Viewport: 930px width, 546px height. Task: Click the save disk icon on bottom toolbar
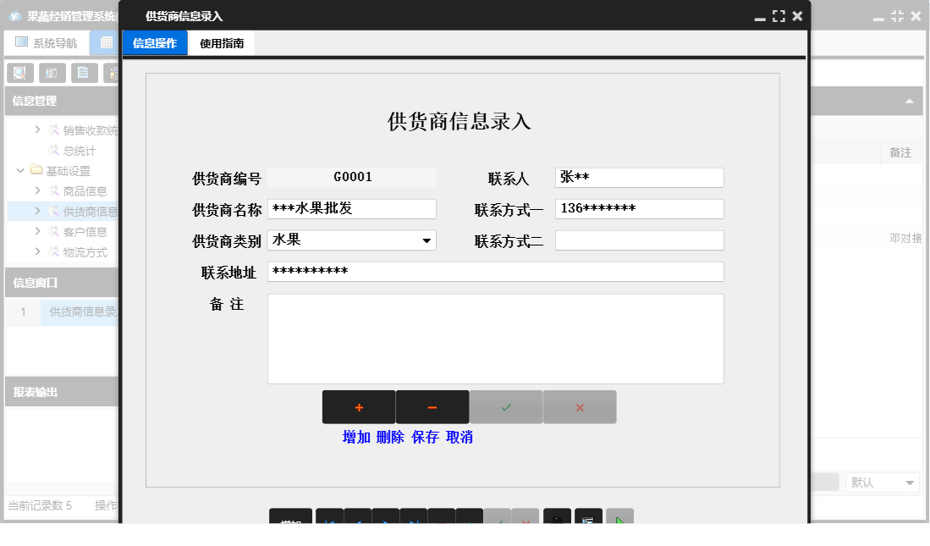[557, 519]
